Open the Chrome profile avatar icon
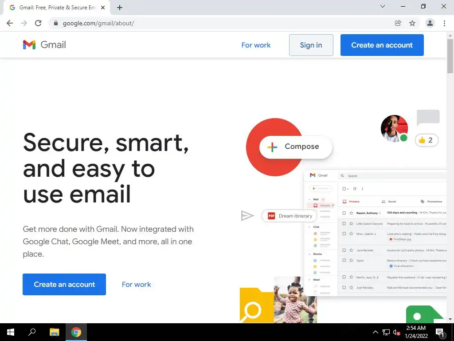The width and height of the screenshot is (454, 341). click(430, 23)
